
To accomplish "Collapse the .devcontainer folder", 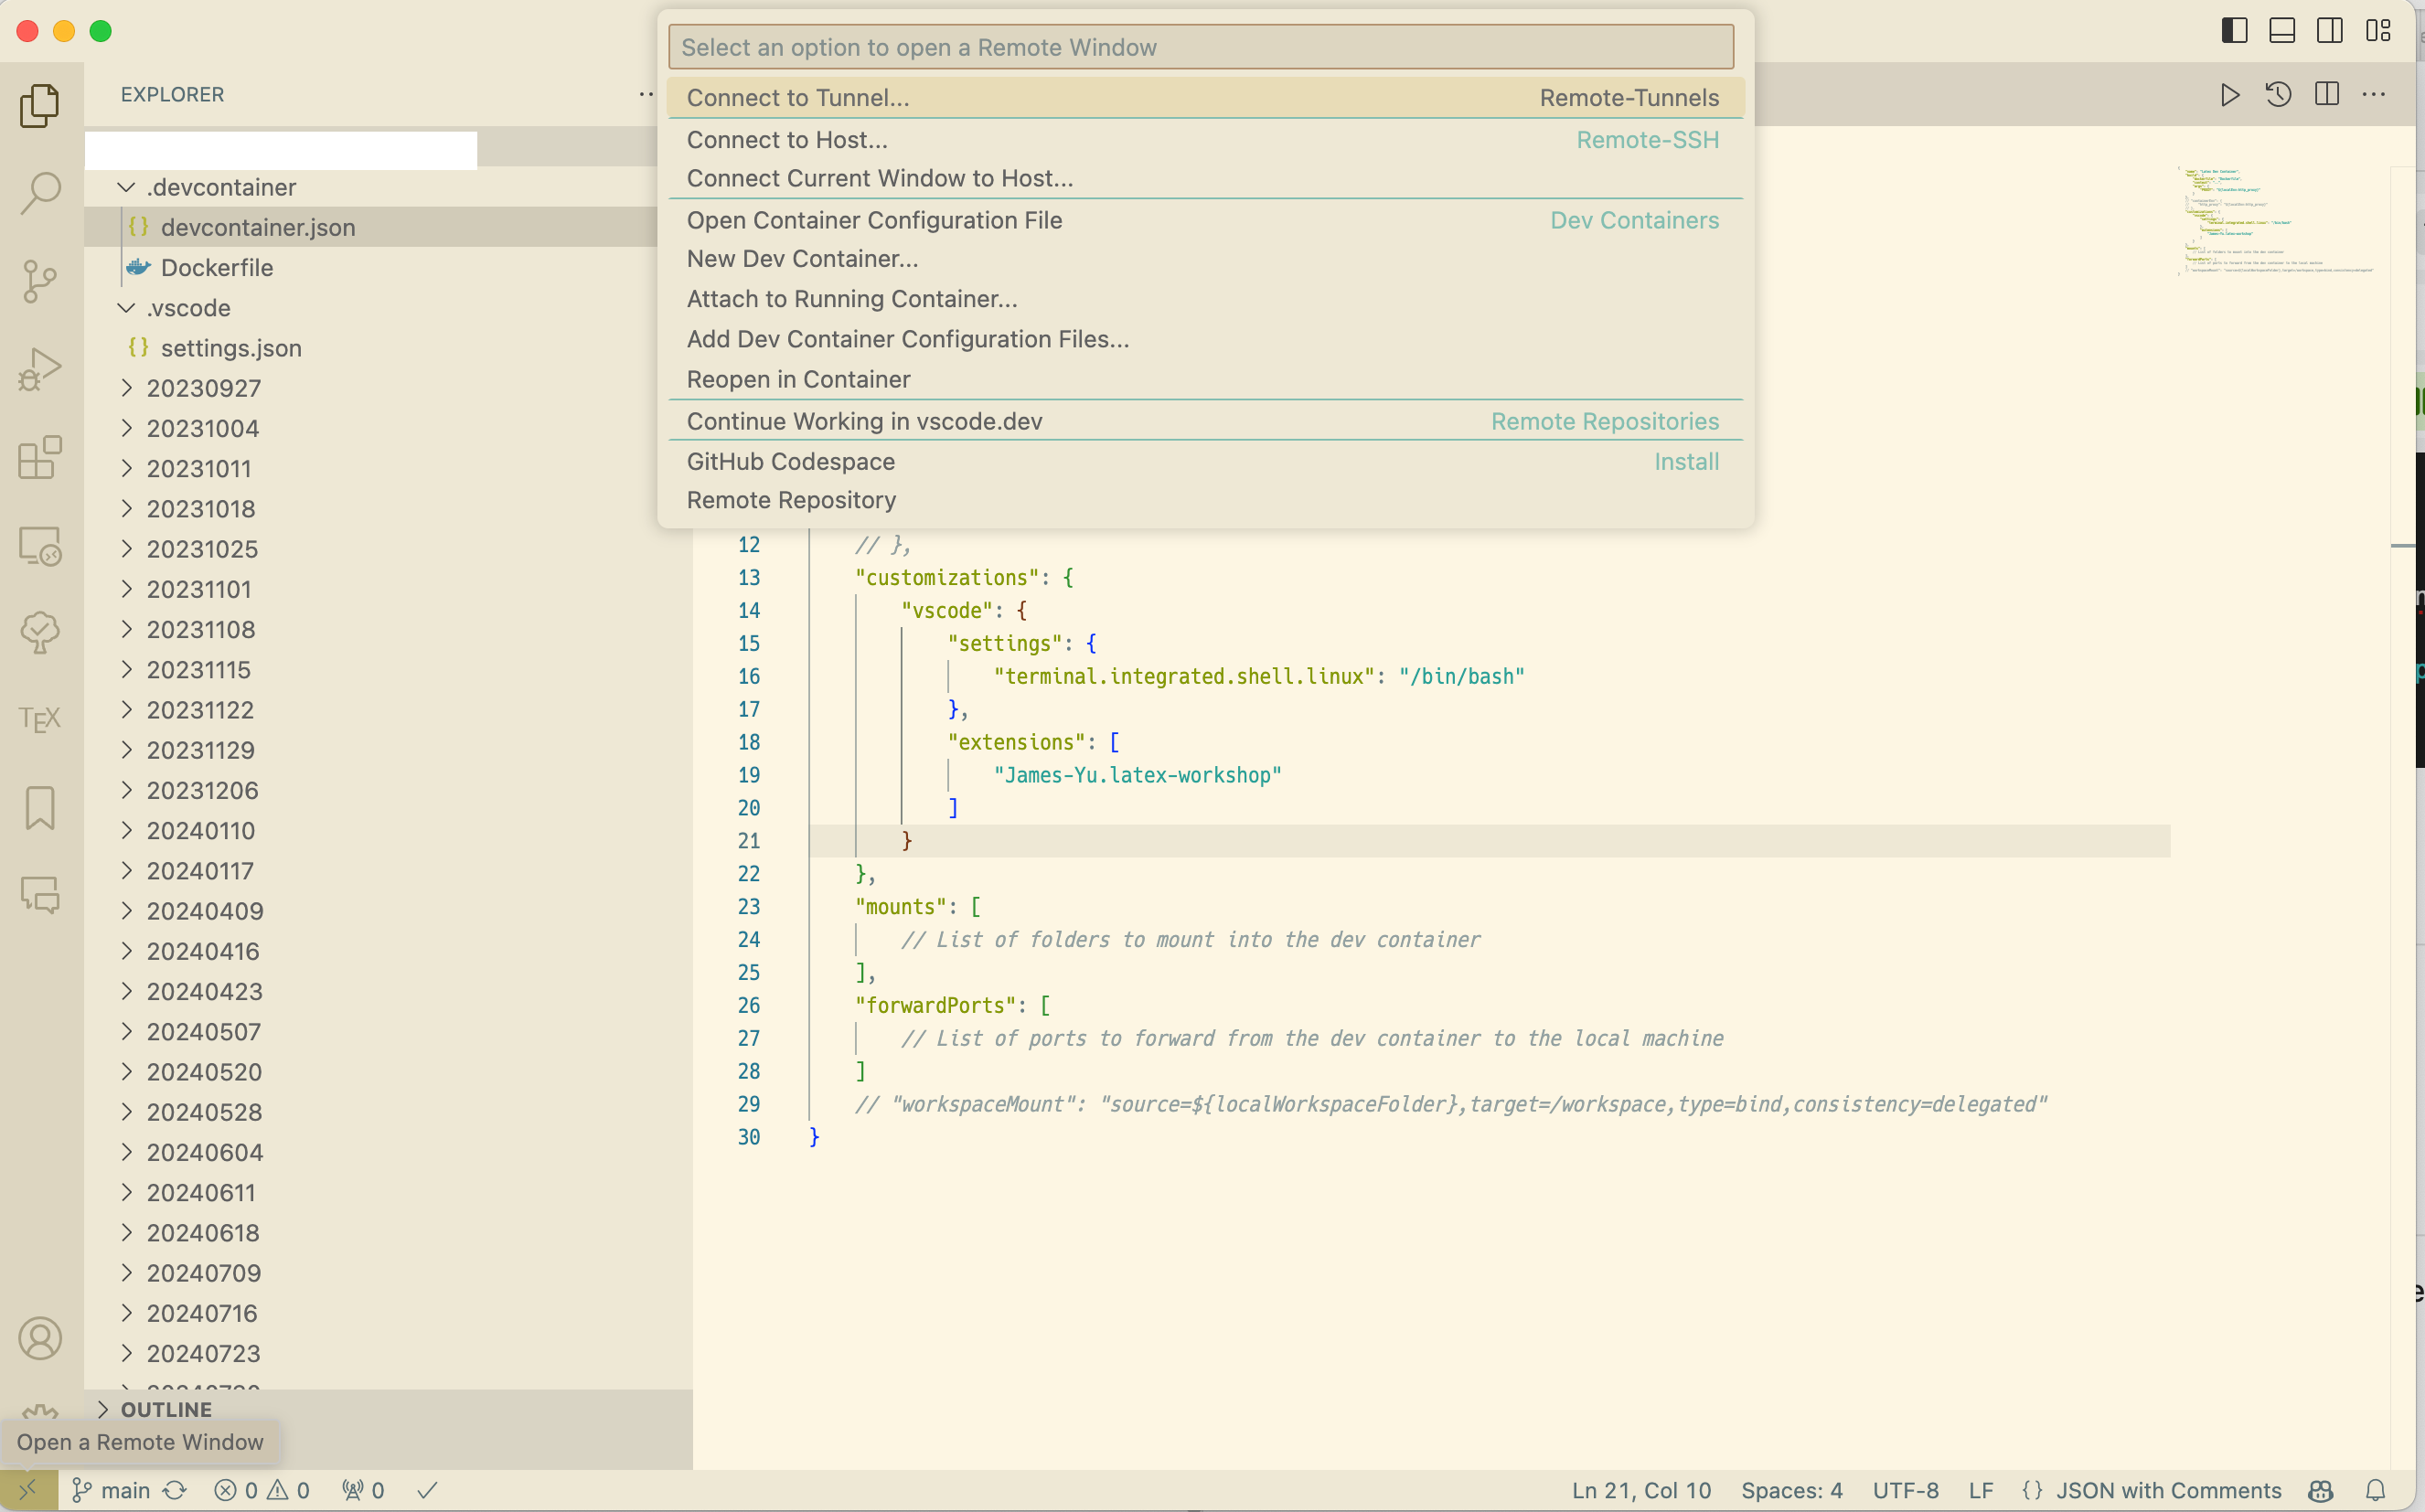I will [x=127, y=187].
